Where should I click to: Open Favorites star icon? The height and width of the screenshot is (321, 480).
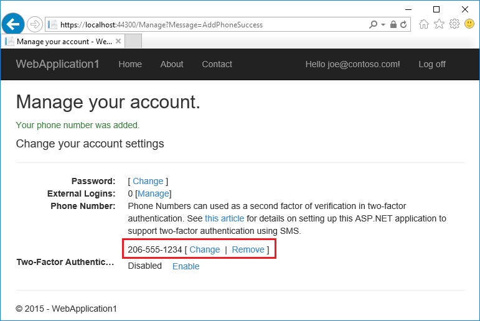tap(439, 24)
